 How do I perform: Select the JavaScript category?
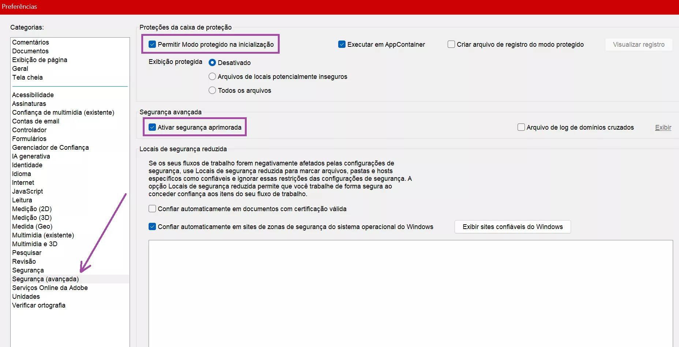[x=27, y=191]
